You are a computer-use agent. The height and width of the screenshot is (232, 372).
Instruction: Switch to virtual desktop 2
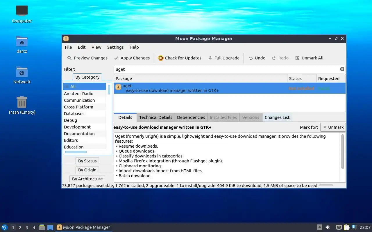20,228
